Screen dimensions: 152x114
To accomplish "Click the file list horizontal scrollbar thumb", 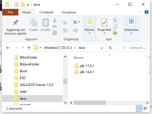I will pos(90,103).
